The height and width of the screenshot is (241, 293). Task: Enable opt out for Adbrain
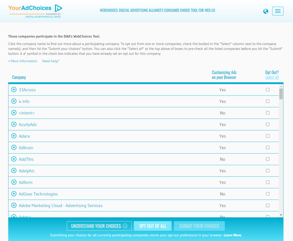268,147
